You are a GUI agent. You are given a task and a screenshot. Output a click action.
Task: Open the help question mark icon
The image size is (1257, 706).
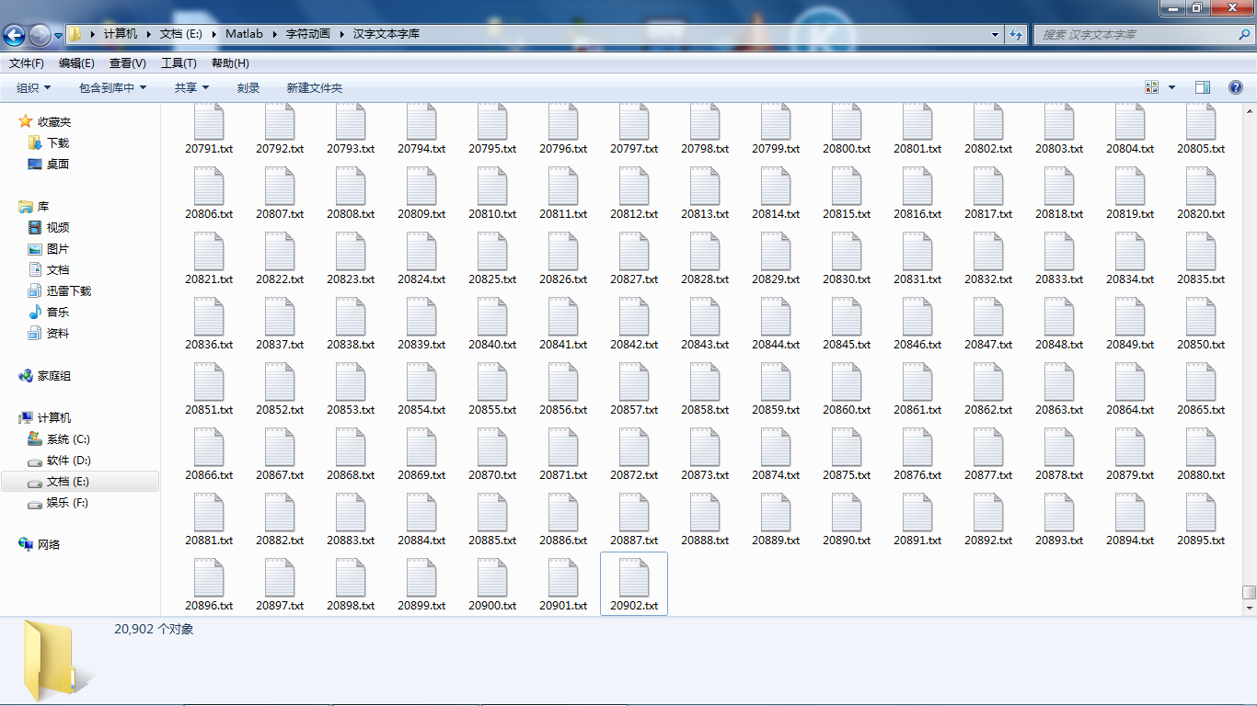pos(1236,87)
